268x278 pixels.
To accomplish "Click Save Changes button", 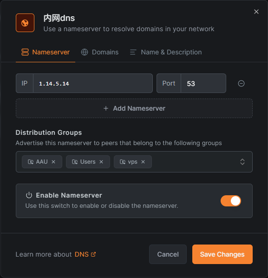I will click(222, 254).
